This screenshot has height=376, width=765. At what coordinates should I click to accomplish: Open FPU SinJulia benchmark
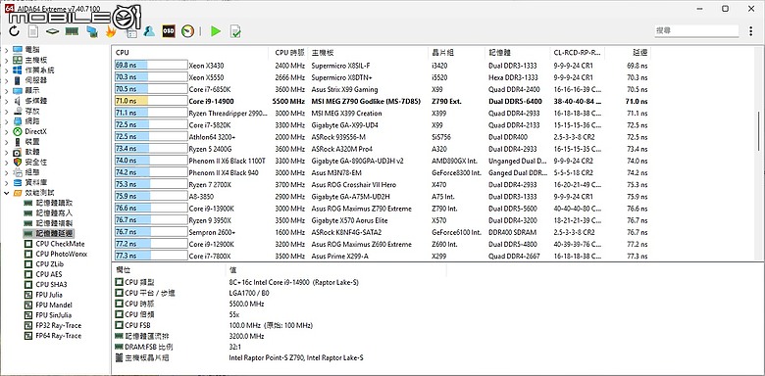click(54, 315)
